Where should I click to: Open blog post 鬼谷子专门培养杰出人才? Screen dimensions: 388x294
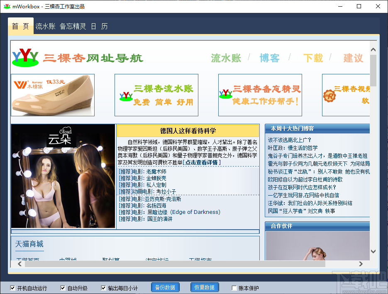click(x=317, y=156)
